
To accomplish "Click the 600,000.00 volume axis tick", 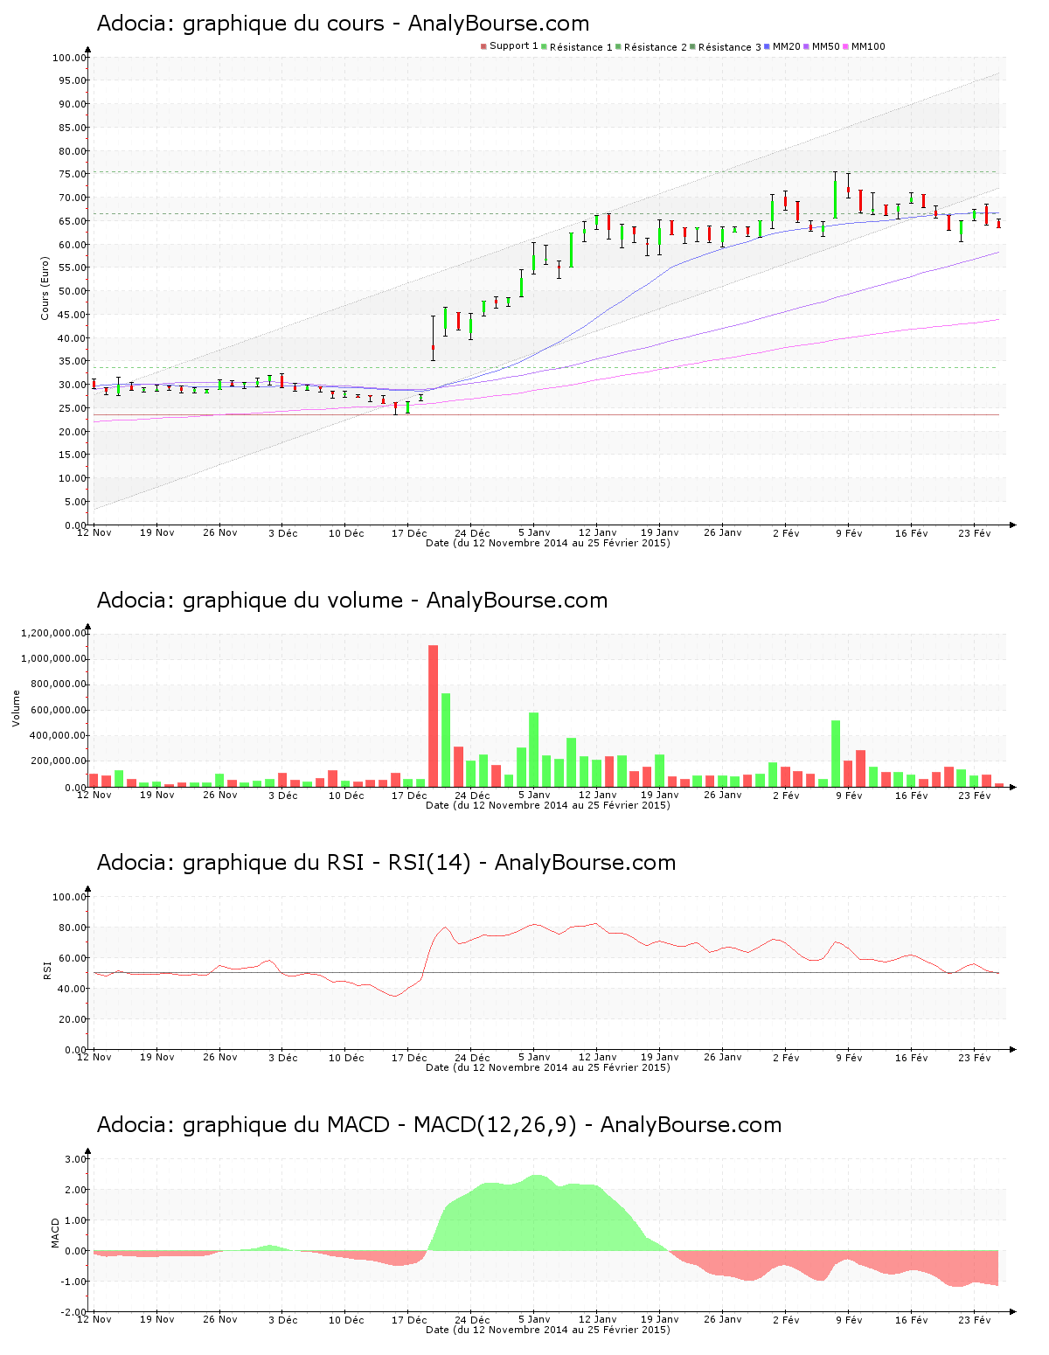I will tap(58, 710).
